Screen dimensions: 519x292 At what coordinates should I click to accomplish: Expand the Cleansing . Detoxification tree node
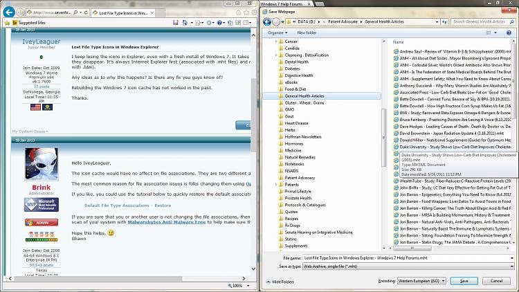pyautogui.click(x=276, y=55)
